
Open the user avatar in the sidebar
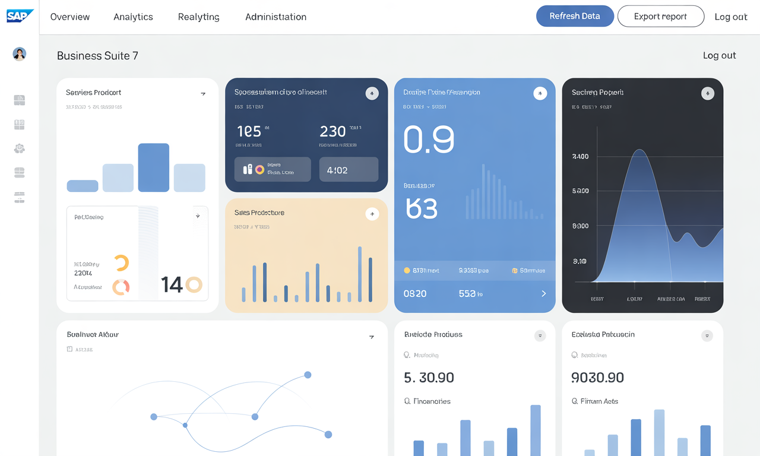(x=20, y=54)
